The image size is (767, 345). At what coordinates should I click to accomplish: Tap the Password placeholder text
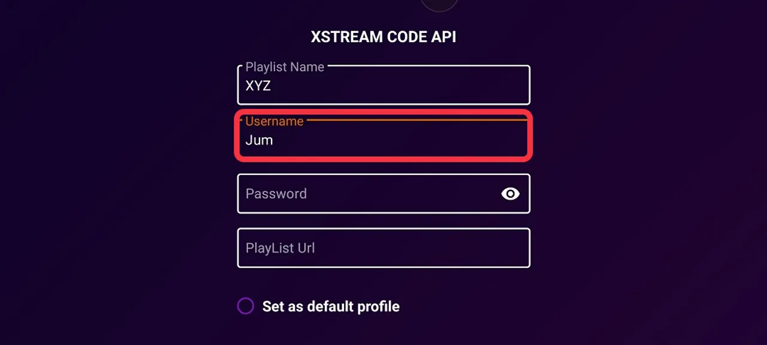(x=276, y=193)
